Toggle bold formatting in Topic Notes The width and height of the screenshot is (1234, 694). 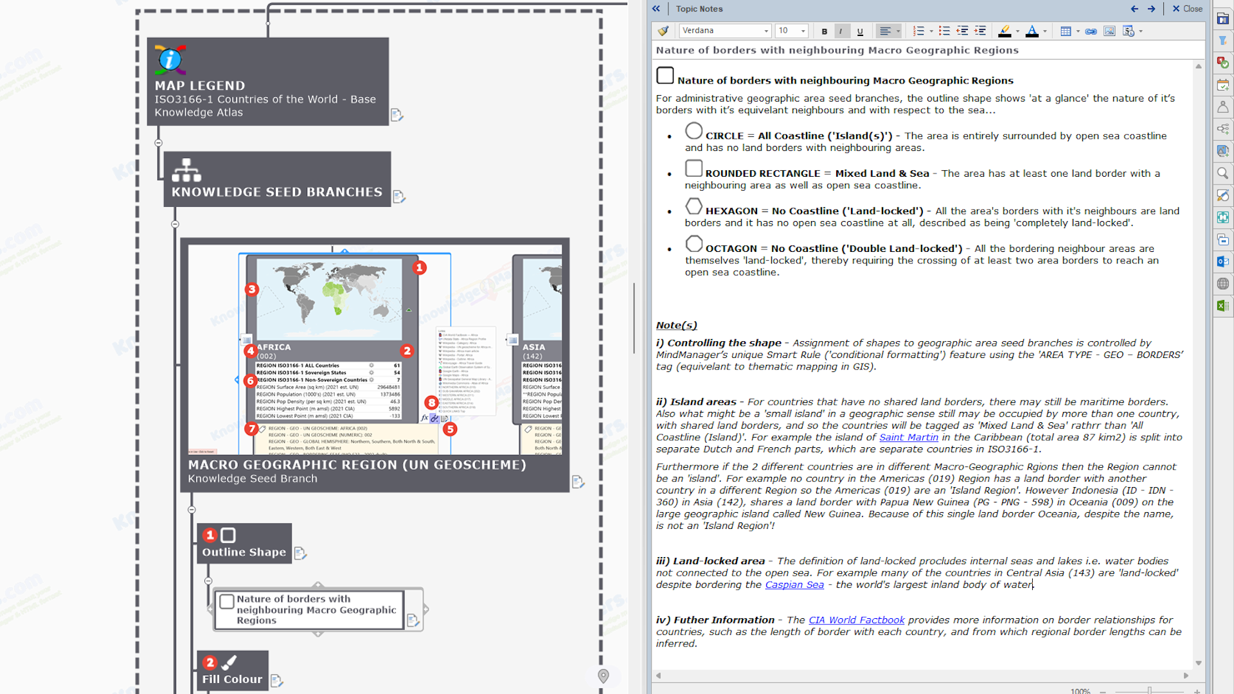824,31
